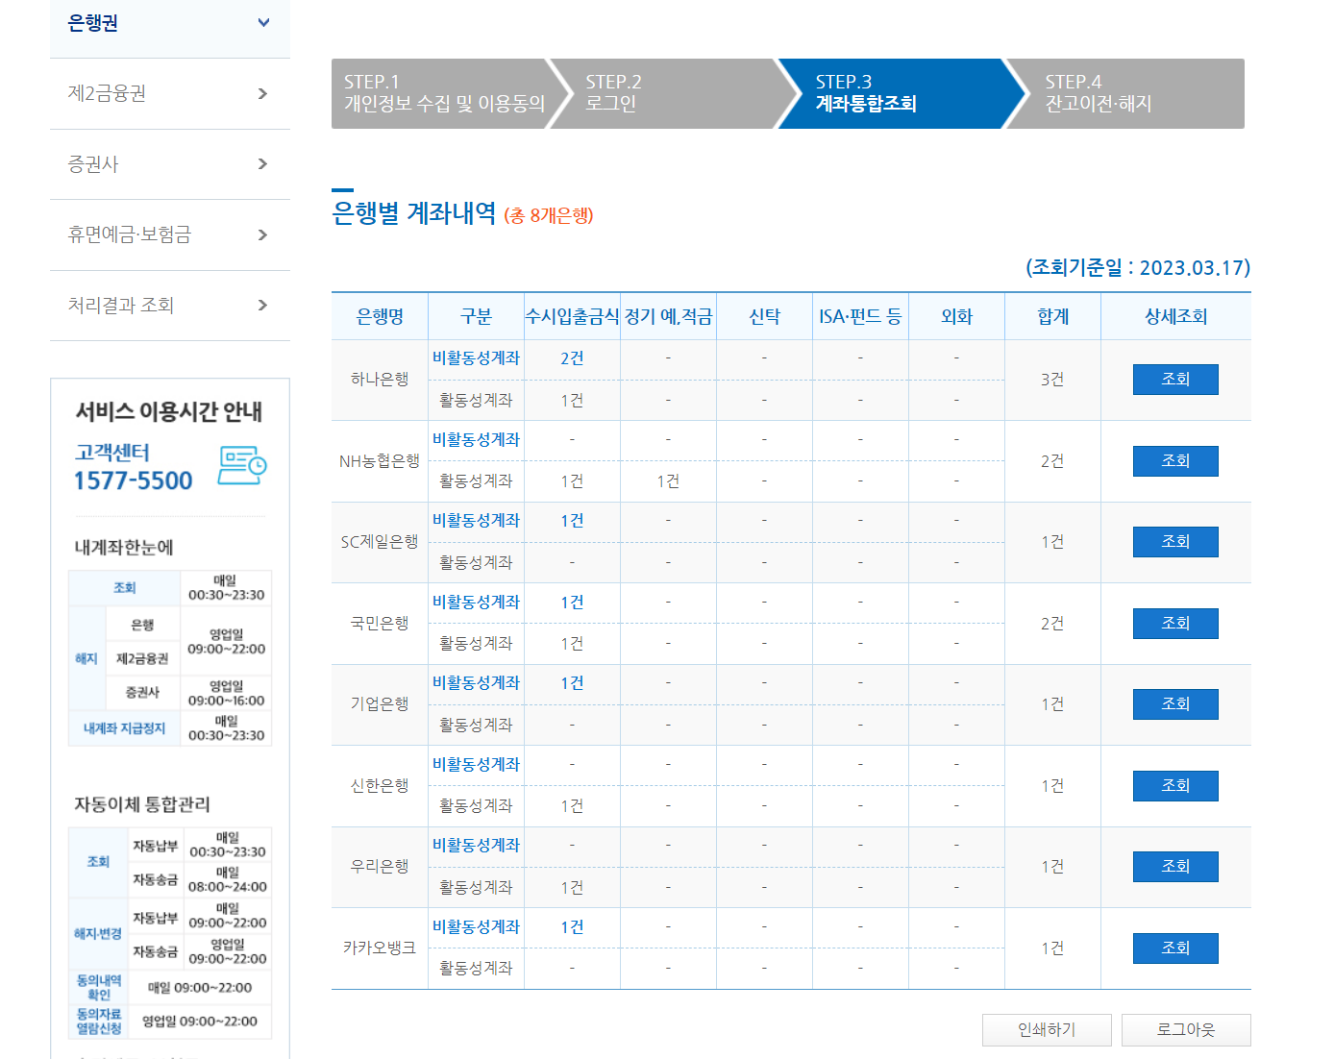
Task: Click the 수시입출금식 column header
Action: (572, 316)
